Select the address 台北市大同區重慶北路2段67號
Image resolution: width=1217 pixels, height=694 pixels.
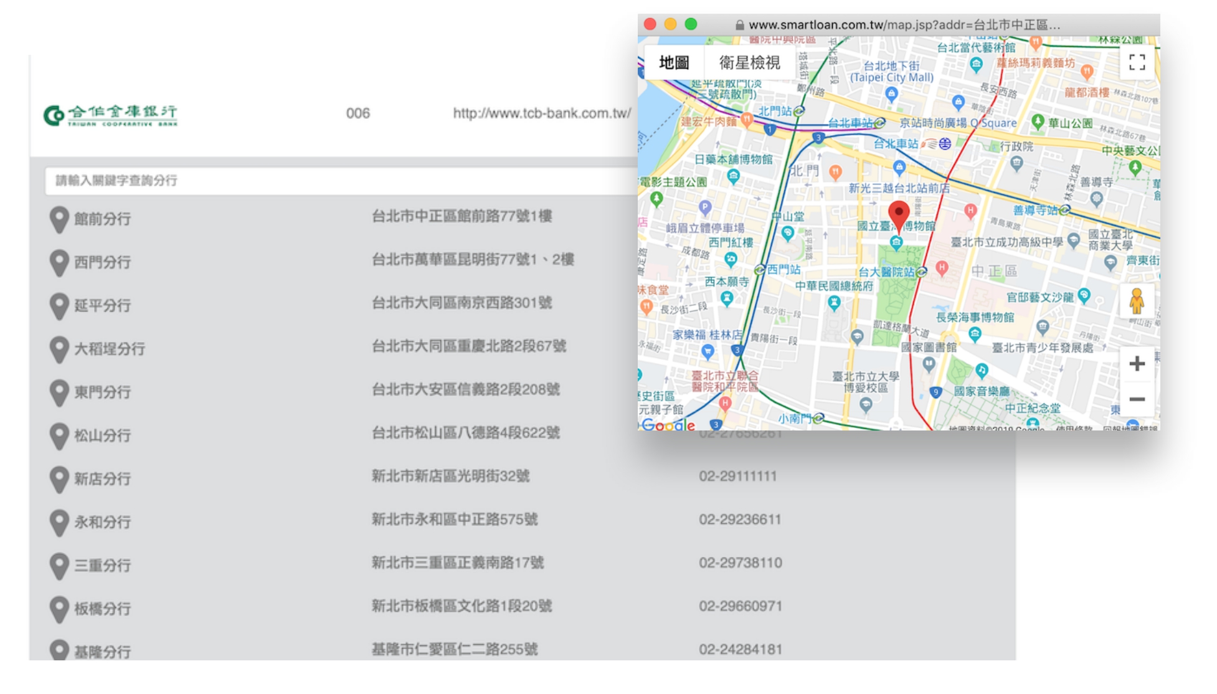469,346
